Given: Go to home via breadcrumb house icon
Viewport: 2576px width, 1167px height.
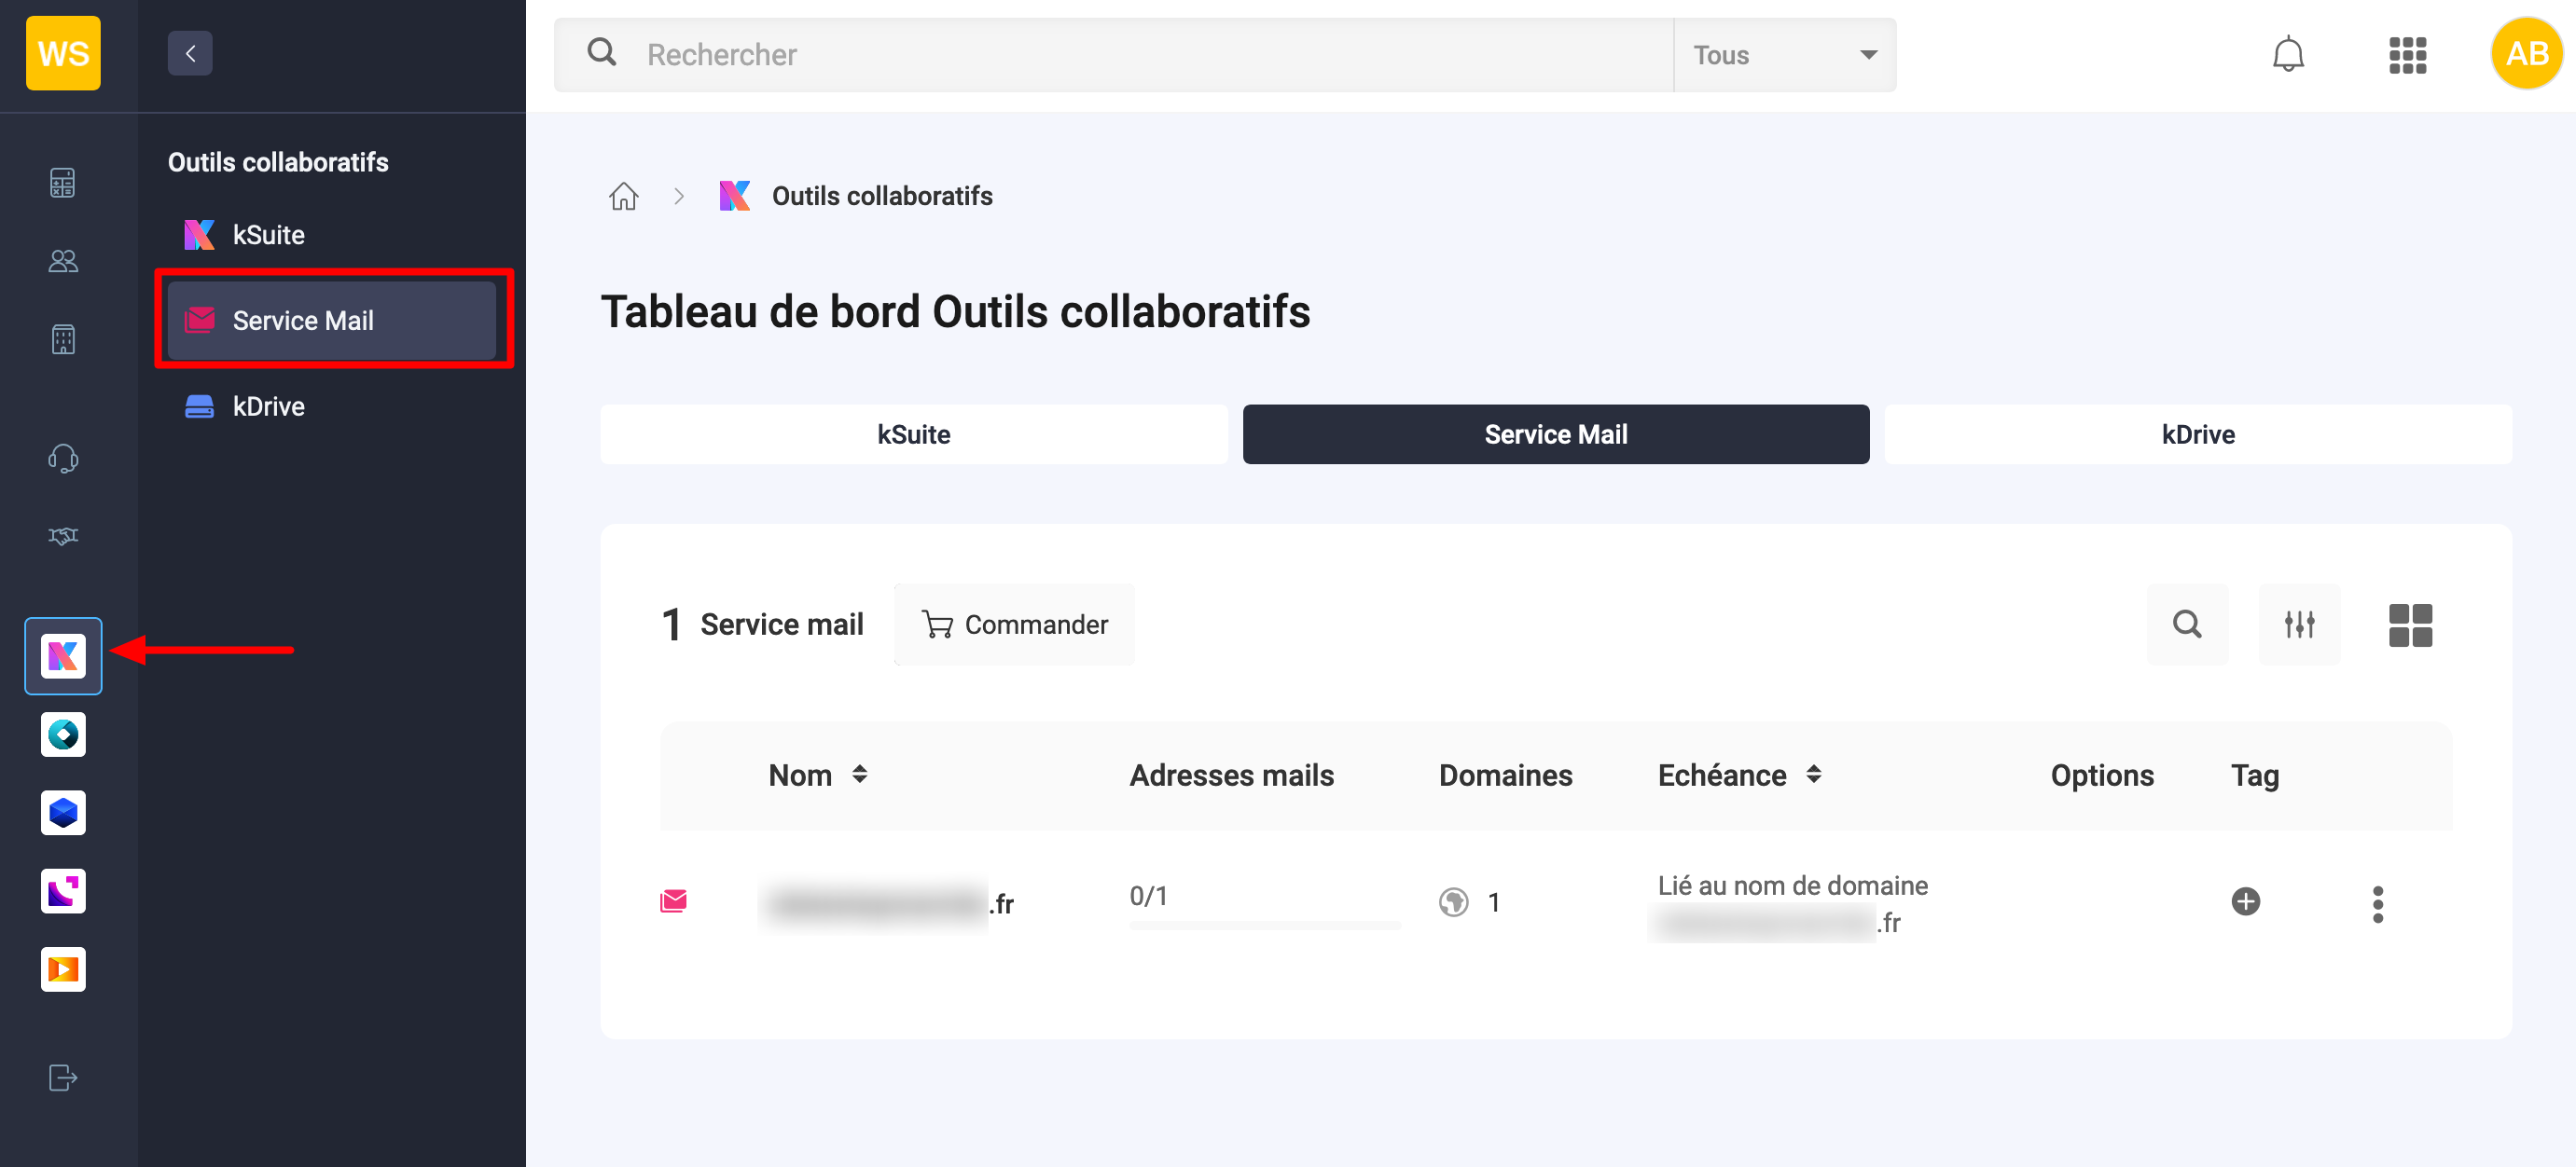Looking at the screenshot, I should coord(624,196).
